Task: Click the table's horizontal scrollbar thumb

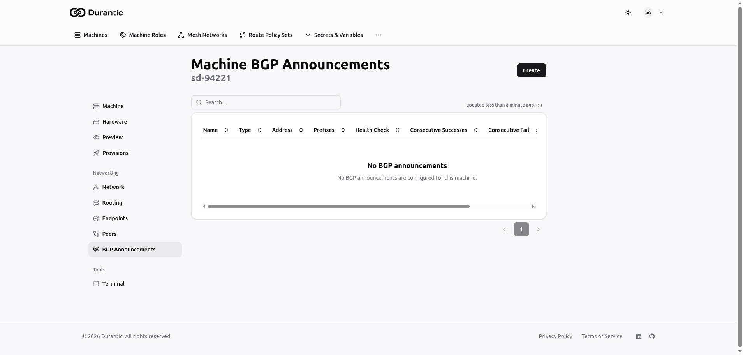Action: [338, 206]
